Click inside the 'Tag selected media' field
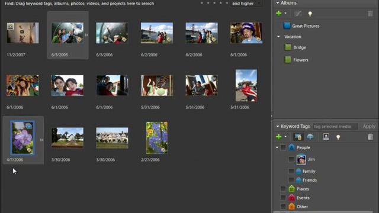Image resolution: width=379 pixels, height=213 pixels. (x=335, y=126)
